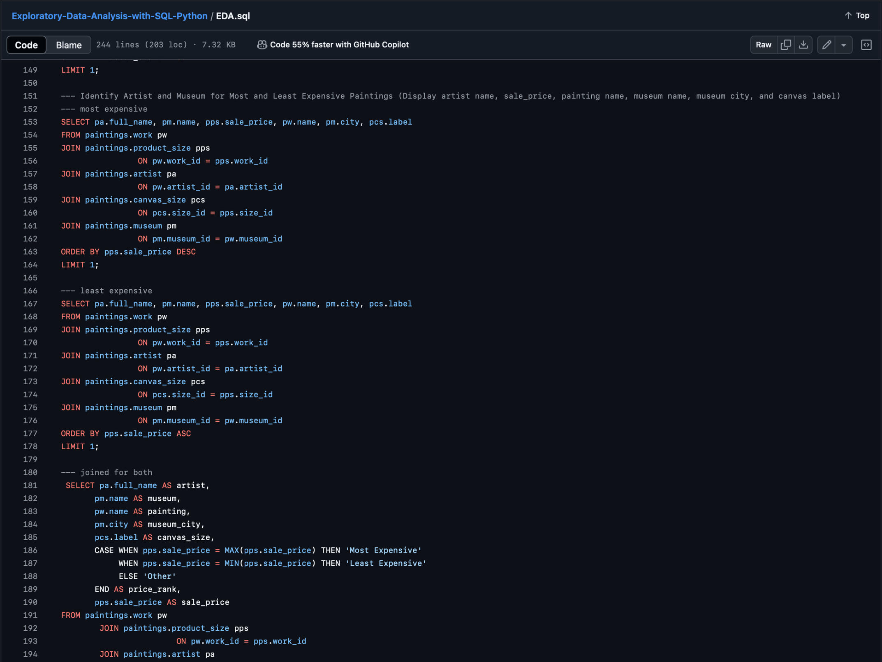Screen dimensions: 882x662
Task: Open the symbols panel icon
Action: (x=866, y=45)
